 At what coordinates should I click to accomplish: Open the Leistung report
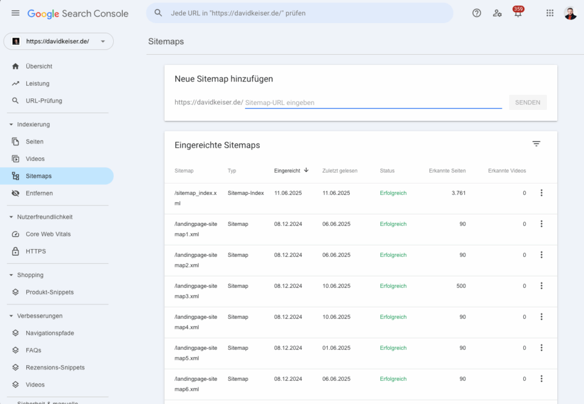(x=37, y=84)
